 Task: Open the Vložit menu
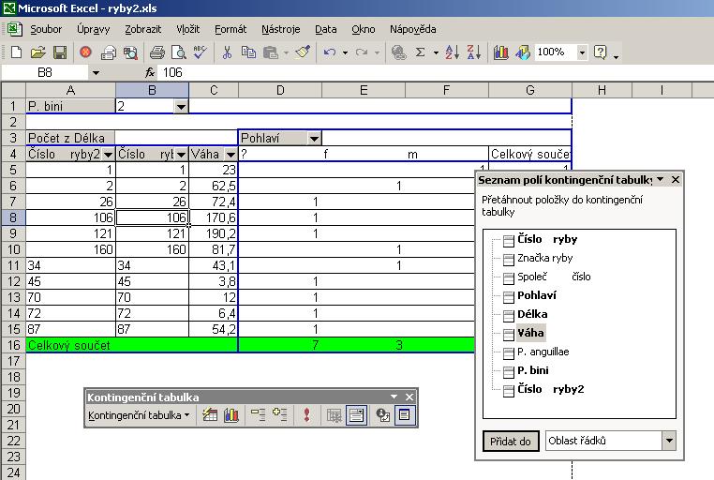click(188, 29)
